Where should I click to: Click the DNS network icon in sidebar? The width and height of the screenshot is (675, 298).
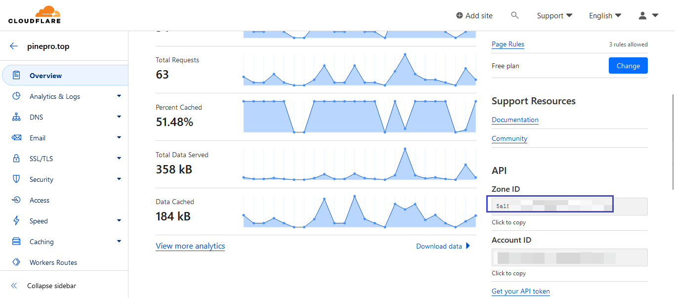[16, 117]
